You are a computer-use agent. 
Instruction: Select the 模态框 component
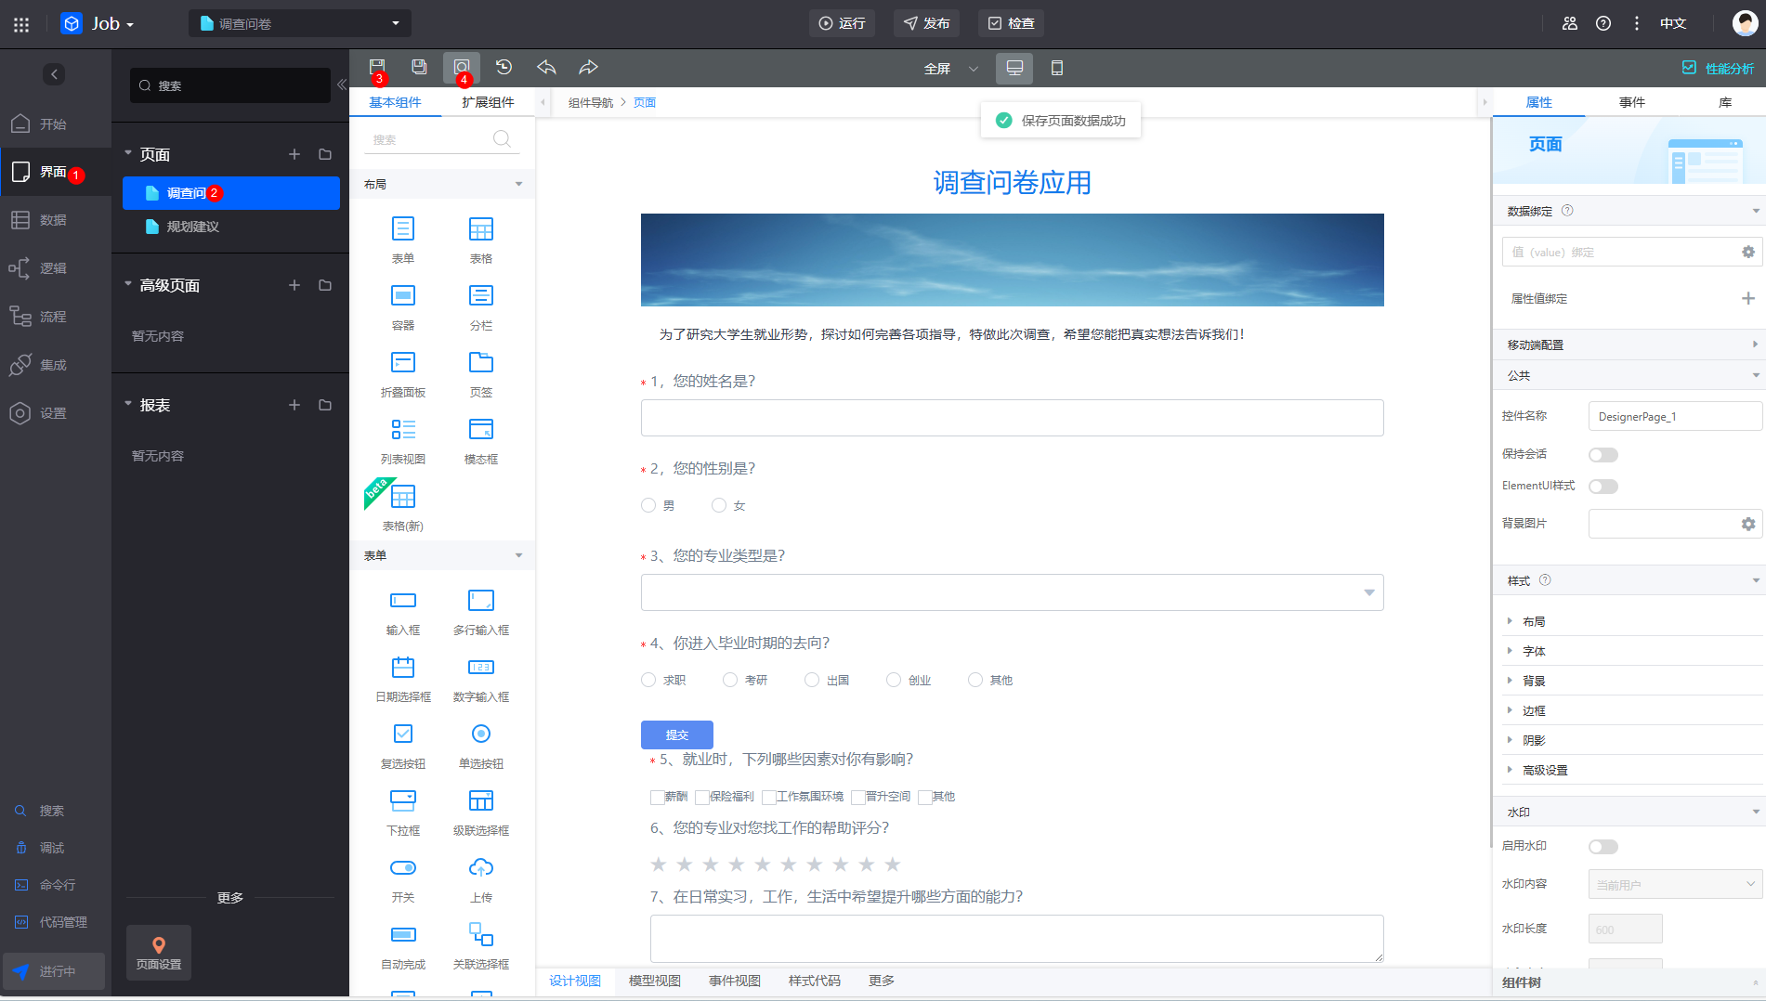pos(481,440)
